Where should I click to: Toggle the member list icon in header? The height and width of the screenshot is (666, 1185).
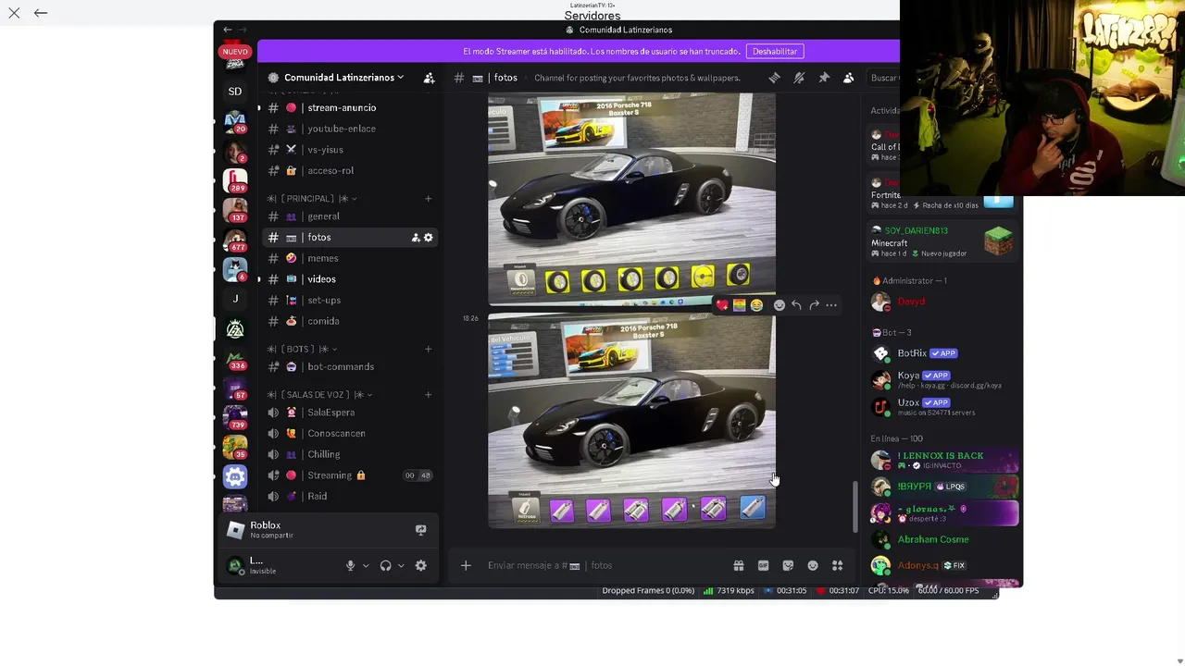point(848,78)
